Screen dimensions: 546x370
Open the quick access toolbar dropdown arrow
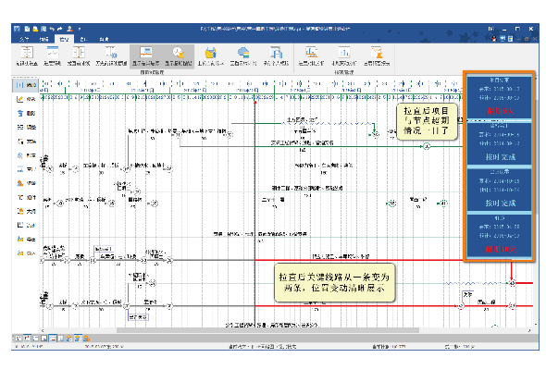tap(80, 29)
